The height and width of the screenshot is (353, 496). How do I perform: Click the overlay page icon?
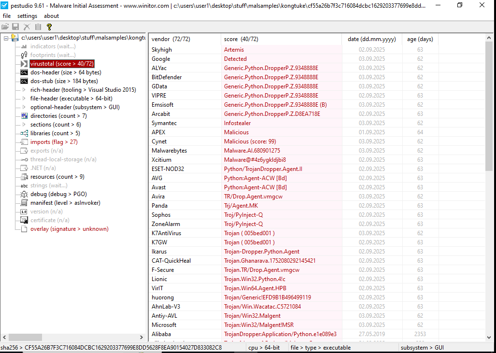click(x=24, y=229)
